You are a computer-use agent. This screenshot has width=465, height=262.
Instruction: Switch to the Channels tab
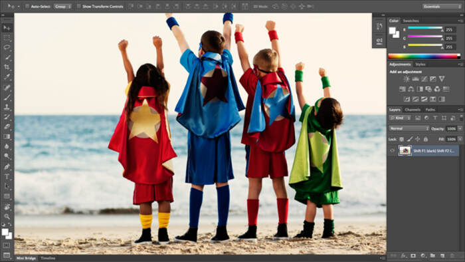[x=413, y=110]
